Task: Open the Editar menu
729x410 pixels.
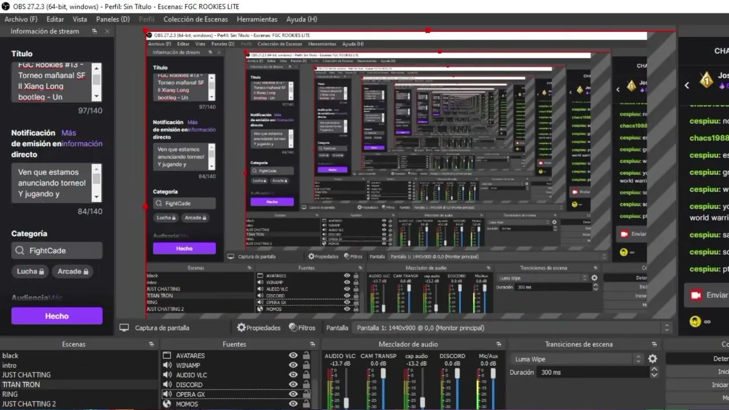Action: pyautogui.click(x=55, y=19)
